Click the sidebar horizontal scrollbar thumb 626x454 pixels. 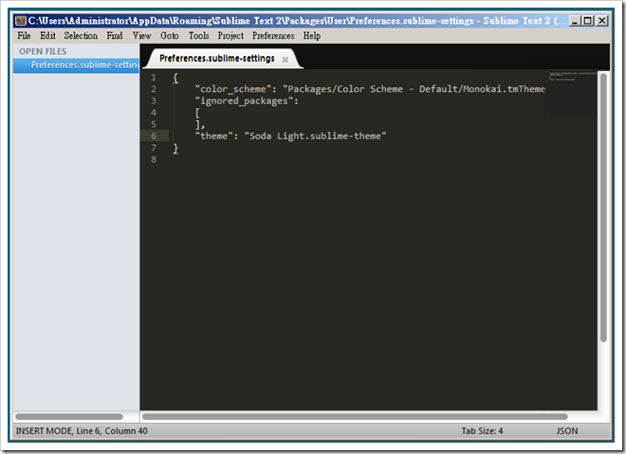(69, 417)
